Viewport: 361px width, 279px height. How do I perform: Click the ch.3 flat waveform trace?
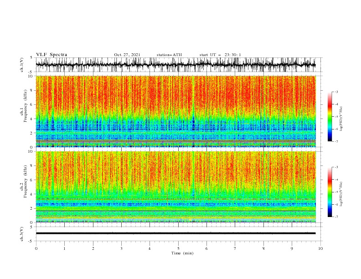pos(175,233)
